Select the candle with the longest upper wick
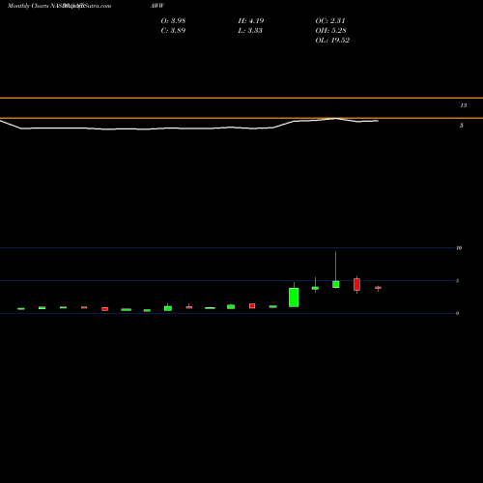Screen dimensions: 483x483 336,284
